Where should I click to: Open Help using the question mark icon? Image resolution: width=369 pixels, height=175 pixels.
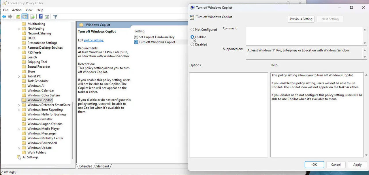click(40, 16)
